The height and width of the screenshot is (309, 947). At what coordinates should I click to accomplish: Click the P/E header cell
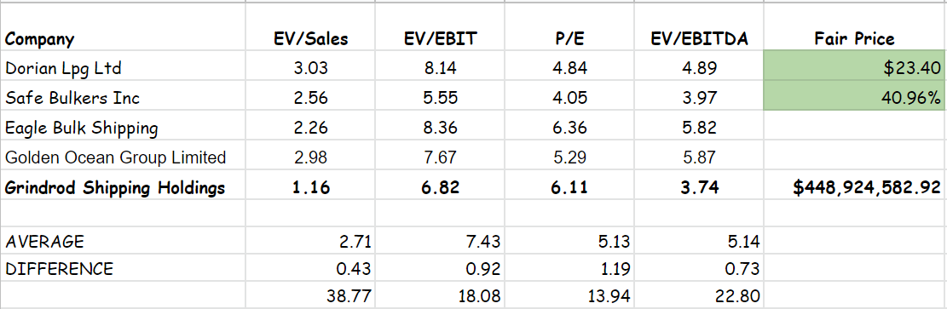(569, 27)
